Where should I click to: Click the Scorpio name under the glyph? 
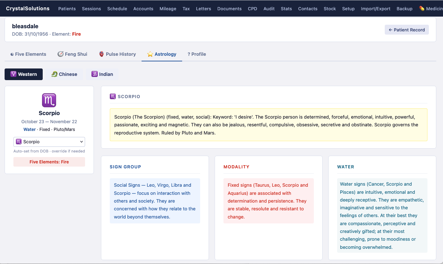pyautogui.click(x=49, y=113)
